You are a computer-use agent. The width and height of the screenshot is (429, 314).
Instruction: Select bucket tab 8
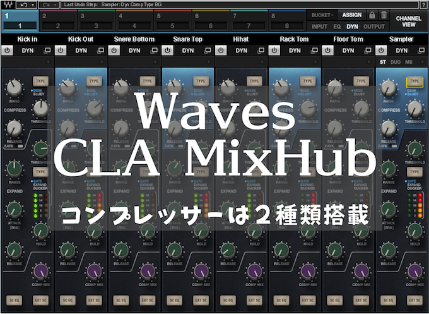pos(287,21)
